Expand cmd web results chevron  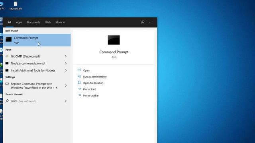pos(66,101)
